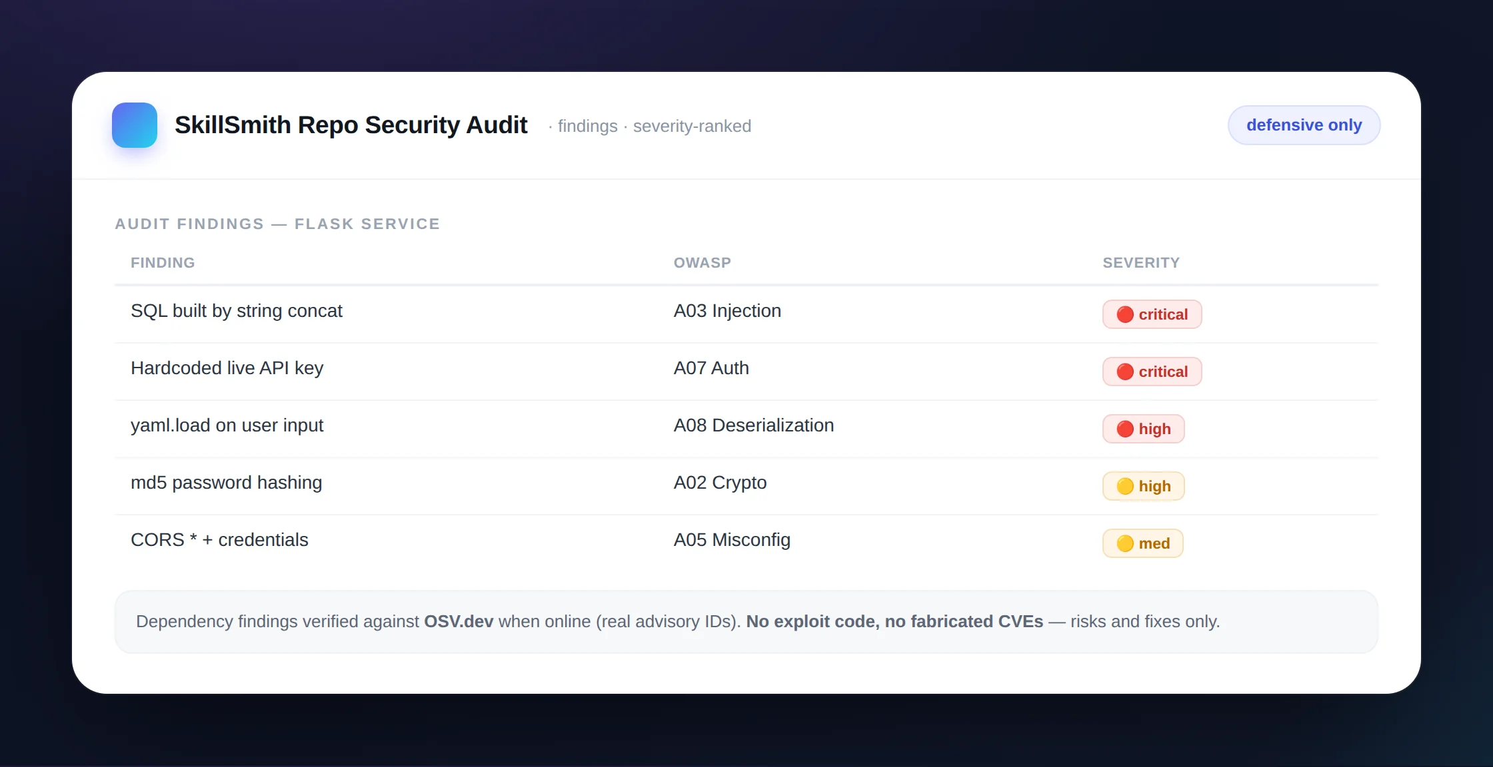
Task: Click the 'A02 Crypto' cell
Action: (x=720, y=483)
